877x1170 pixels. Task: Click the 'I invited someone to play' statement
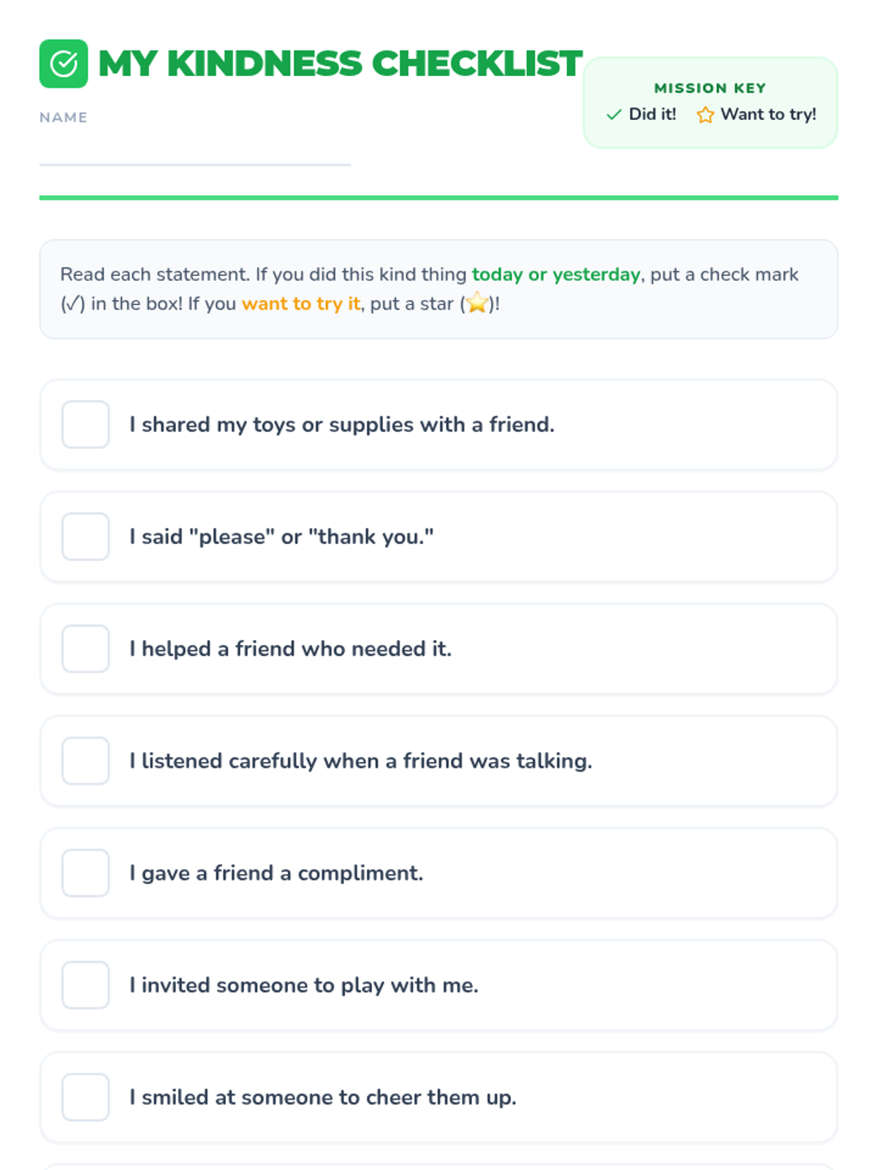304,985
